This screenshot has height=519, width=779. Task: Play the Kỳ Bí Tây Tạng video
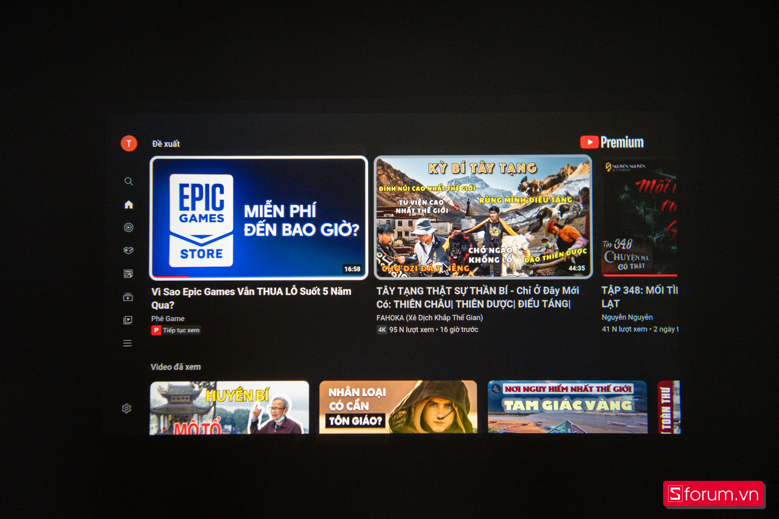coord(483,217)
